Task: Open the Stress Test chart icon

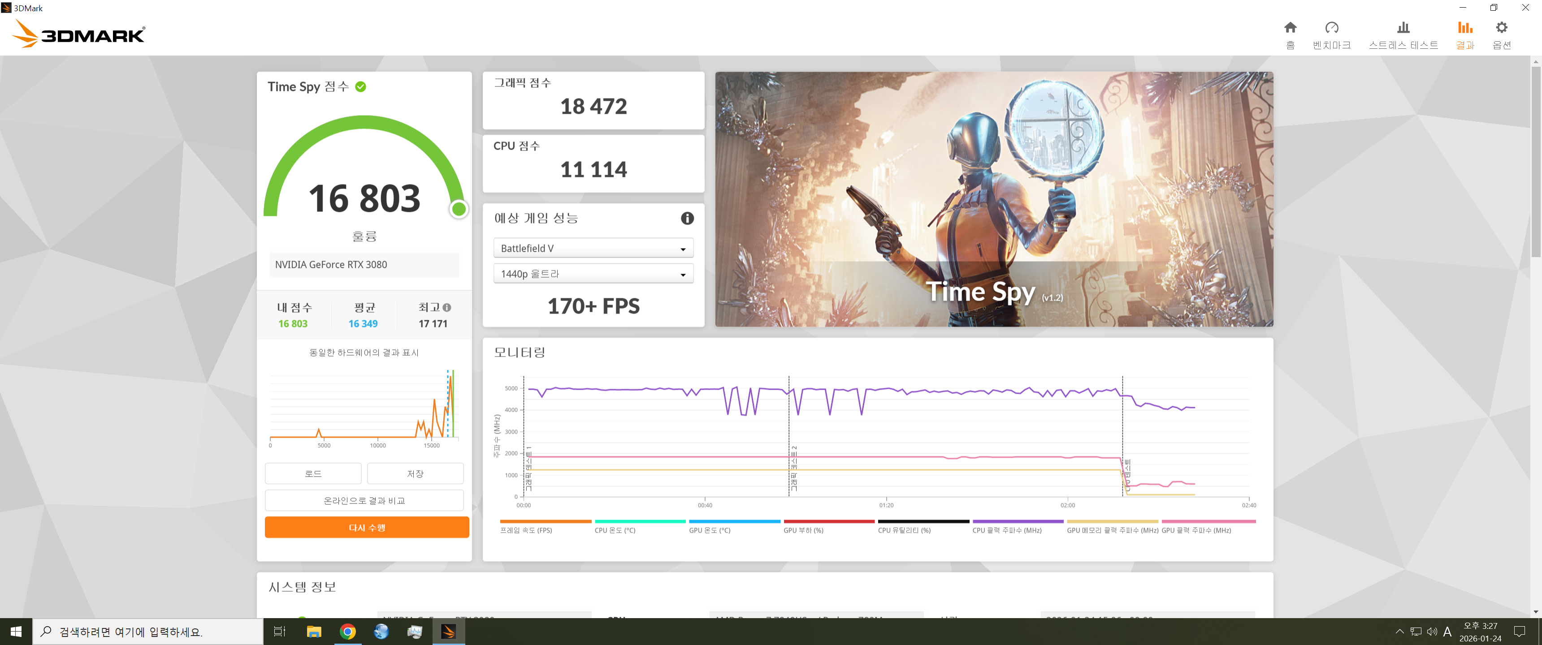Action: tap(1403, 28)
